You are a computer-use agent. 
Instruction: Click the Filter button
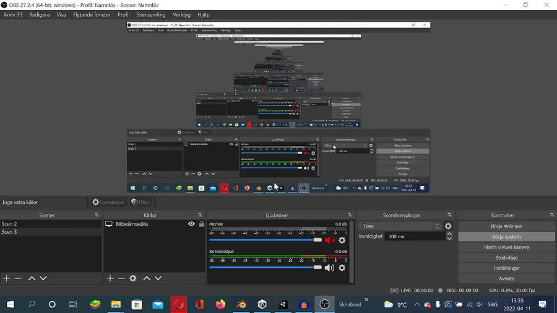pos(140,202)
